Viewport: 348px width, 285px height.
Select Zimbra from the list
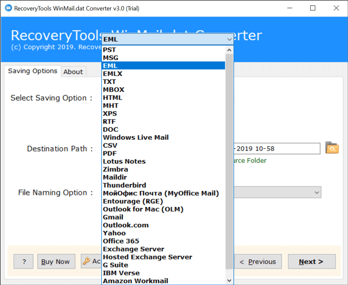click(x=164, y=169)
